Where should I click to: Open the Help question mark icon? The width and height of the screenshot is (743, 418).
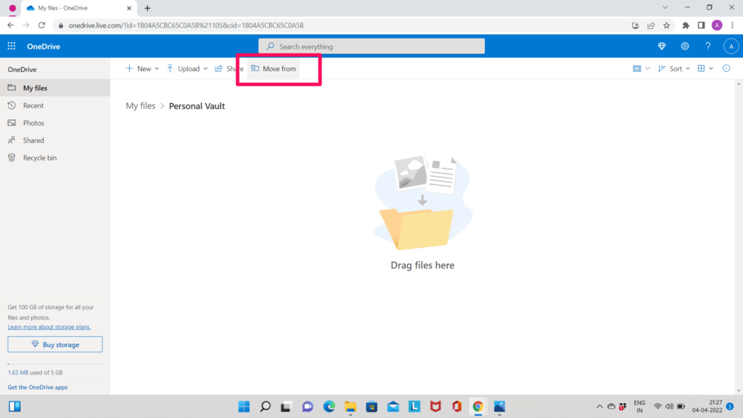tap(707, 46)
